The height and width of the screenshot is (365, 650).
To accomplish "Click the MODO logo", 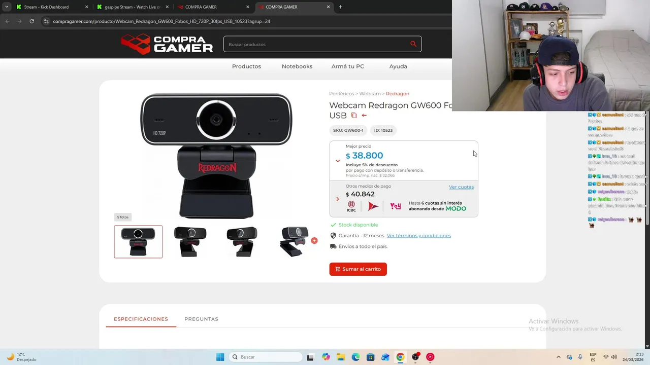I will coord(456,209).
